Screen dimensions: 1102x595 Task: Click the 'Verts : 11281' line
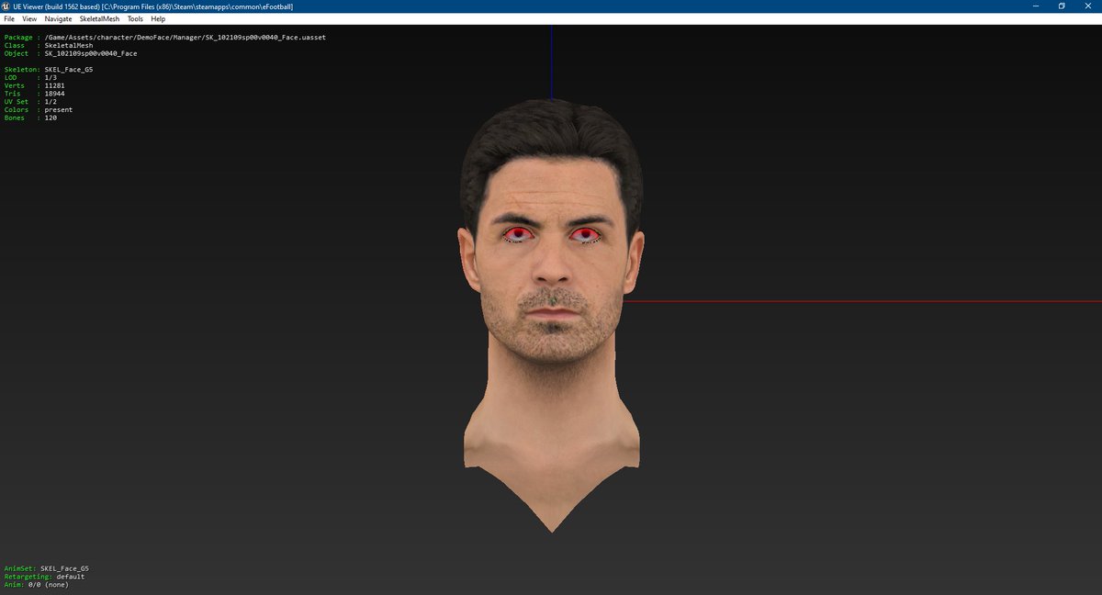34,85
